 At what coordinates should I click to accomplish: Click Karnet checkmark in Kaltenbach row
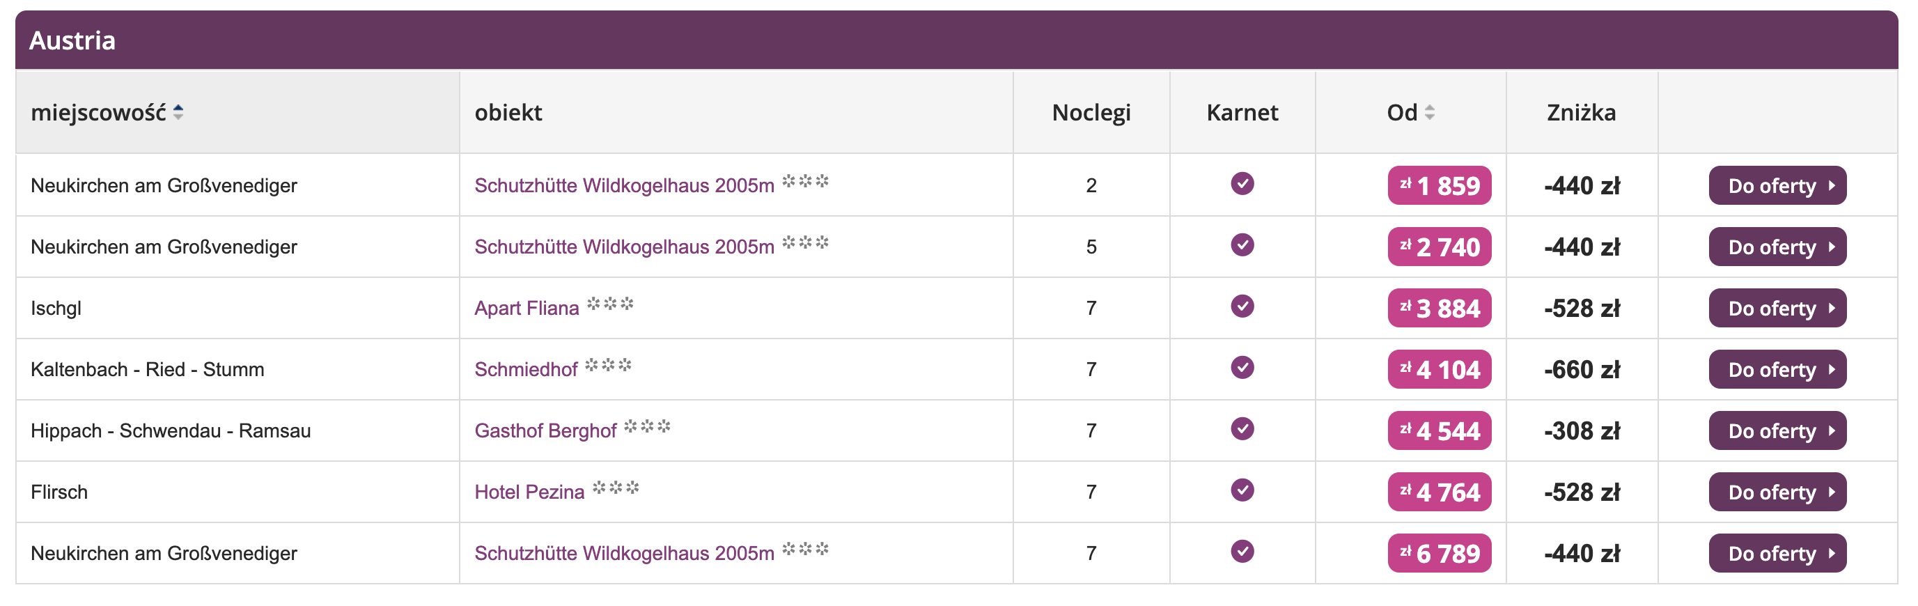(1242, 367)
